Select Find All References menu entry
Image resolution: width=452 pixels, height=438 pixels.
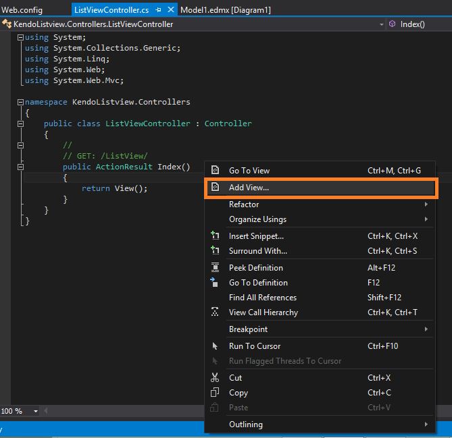(262, 298)
